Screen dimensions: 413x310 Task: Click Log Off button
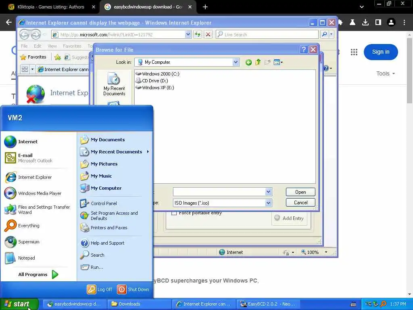click(100, 289)
